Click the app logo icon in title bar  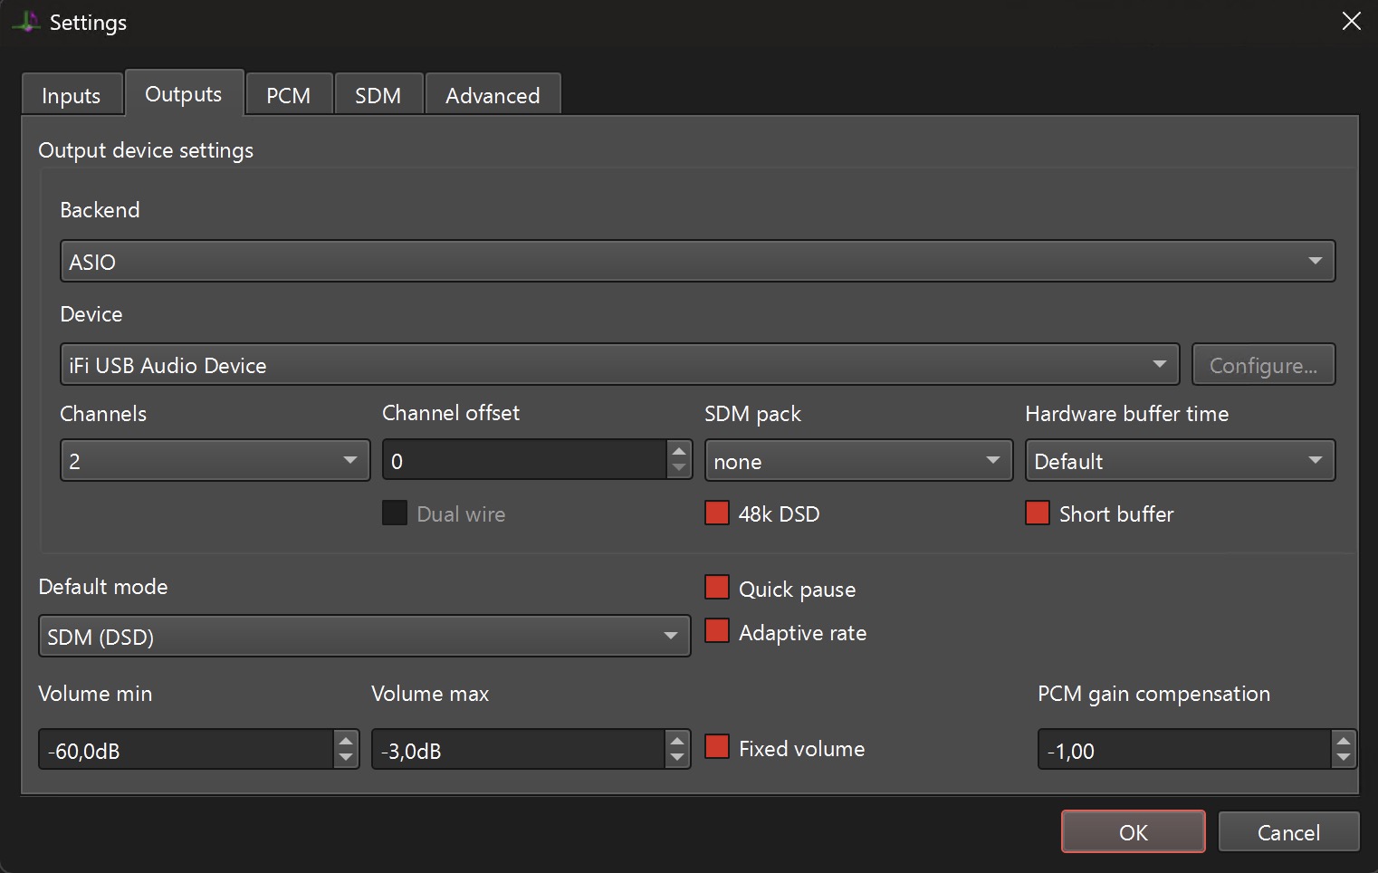26,22
